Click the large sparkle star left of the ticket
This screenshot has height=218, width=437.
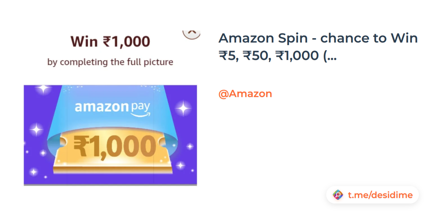(36, 129)
